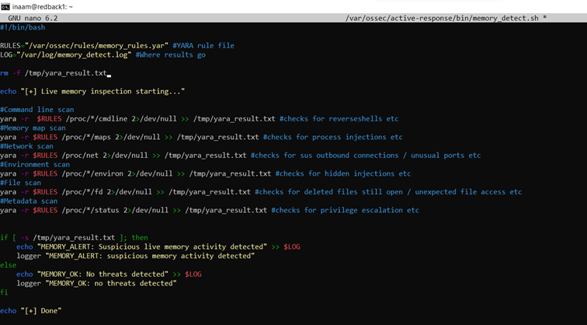Click the #YARA rule file comment
Viewport: 587px width, 325px height.
(203, 46)
